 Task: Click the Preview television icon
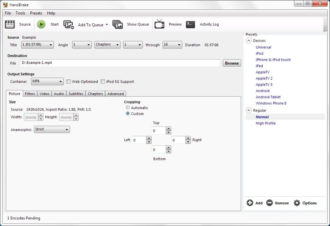coord(159,24)
